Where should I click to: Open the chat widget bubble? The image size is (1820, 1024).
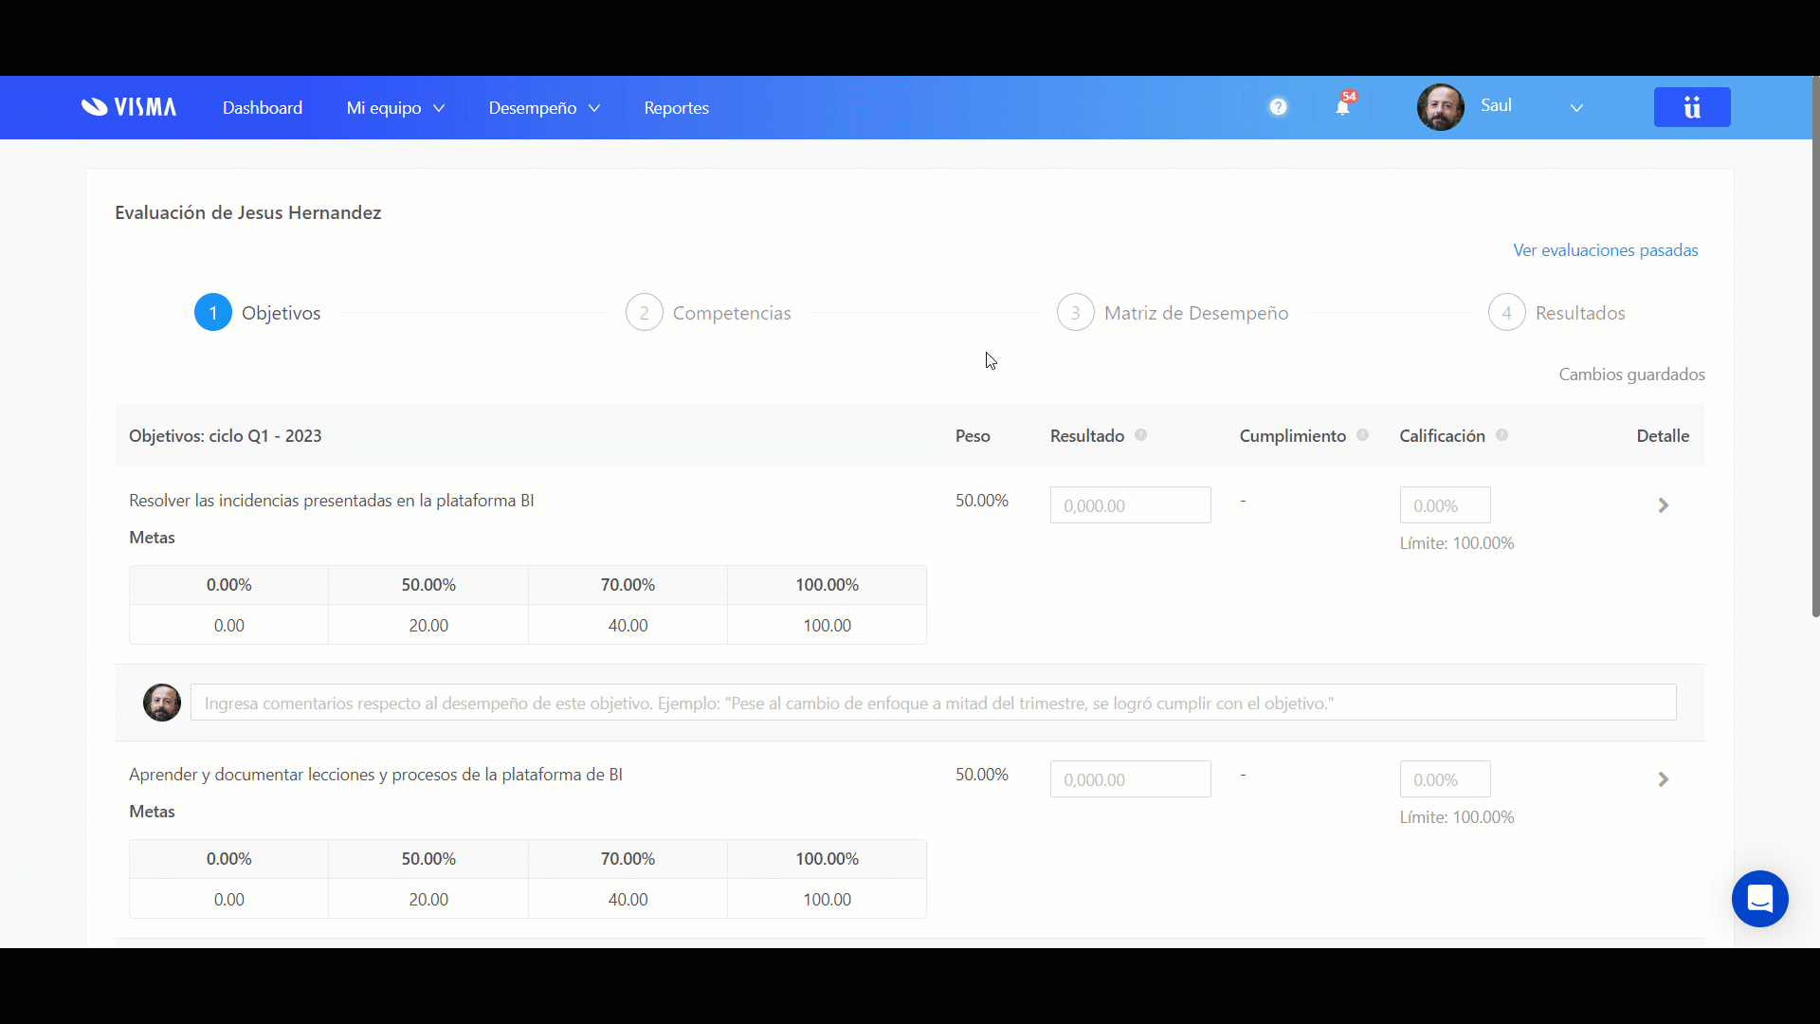(x=1759, y=898)
